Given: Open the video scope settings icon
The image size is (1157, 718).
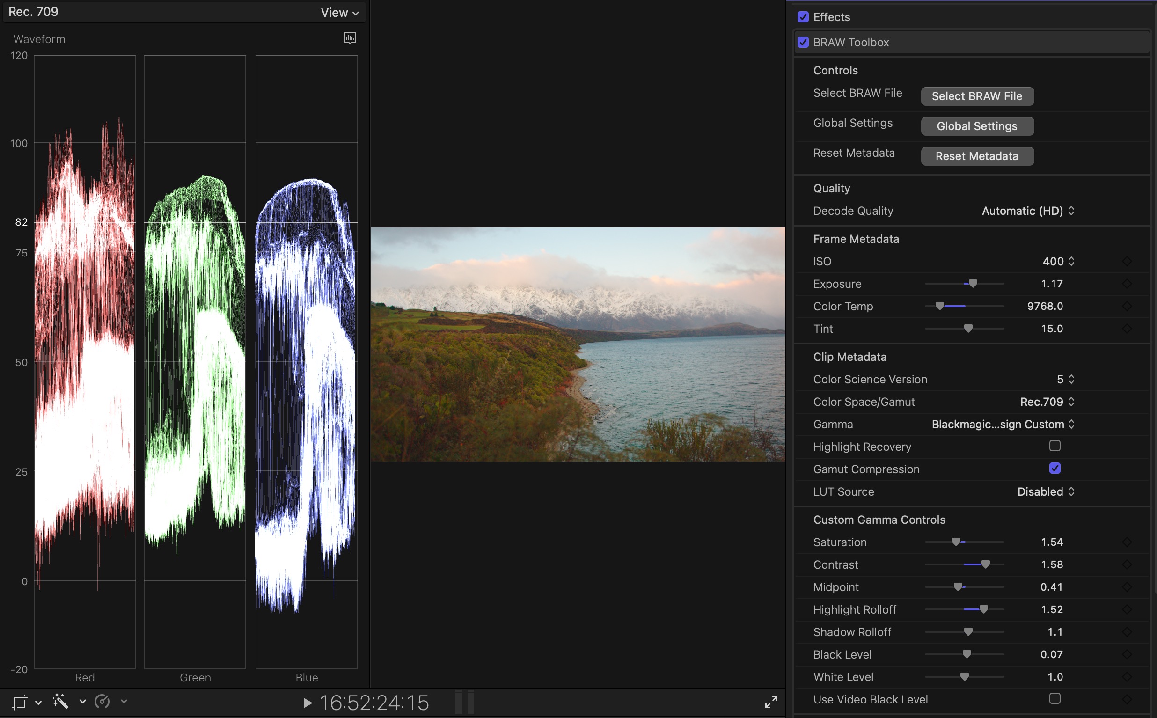Looking at the screenshot, I should coord(350,38).
